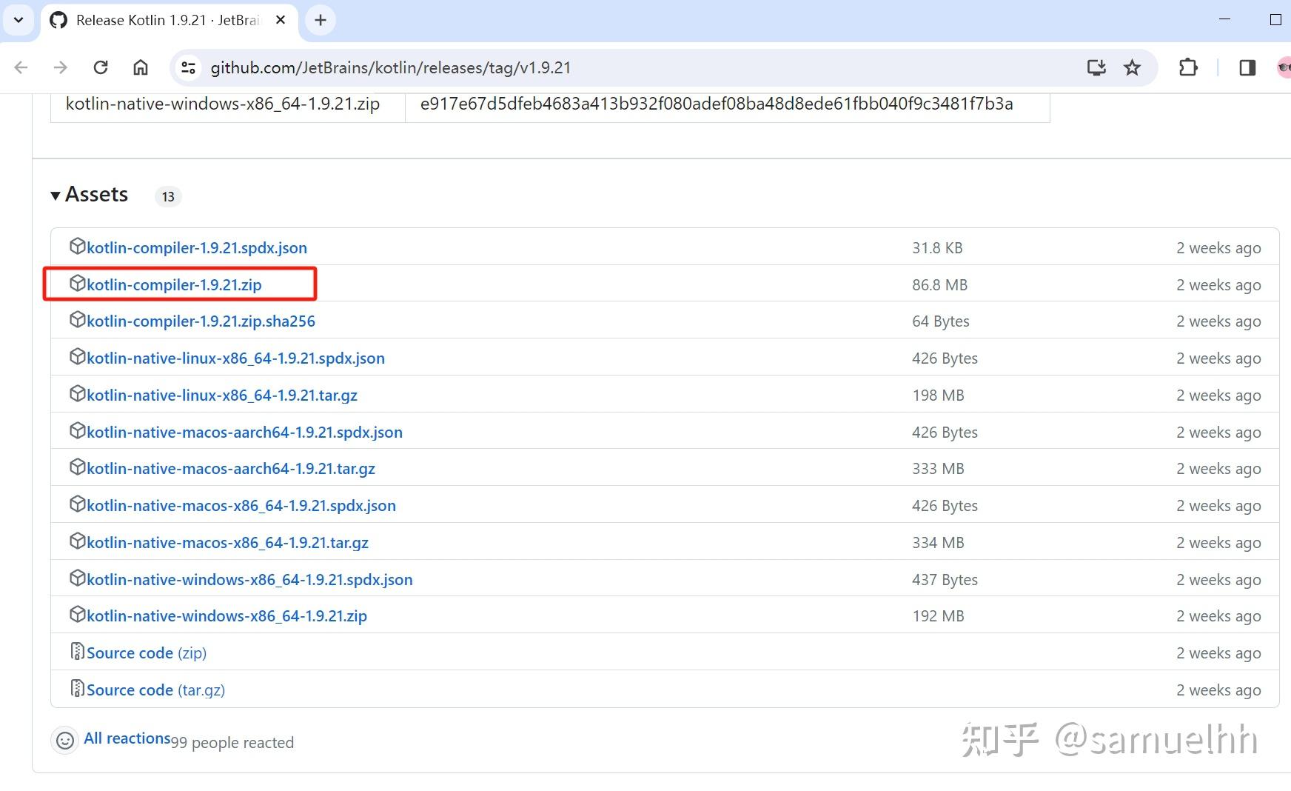
Task: Navigate back using the back arrow
Action: [x=21, y=67]
